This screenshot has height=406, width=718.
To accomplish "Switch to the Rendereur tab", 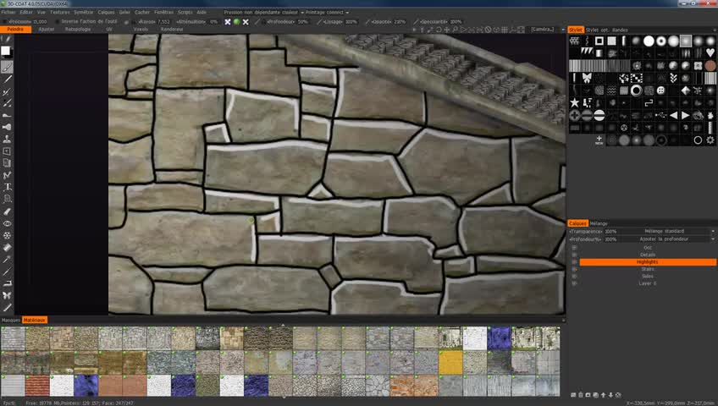I will click(x=172, y=30).
